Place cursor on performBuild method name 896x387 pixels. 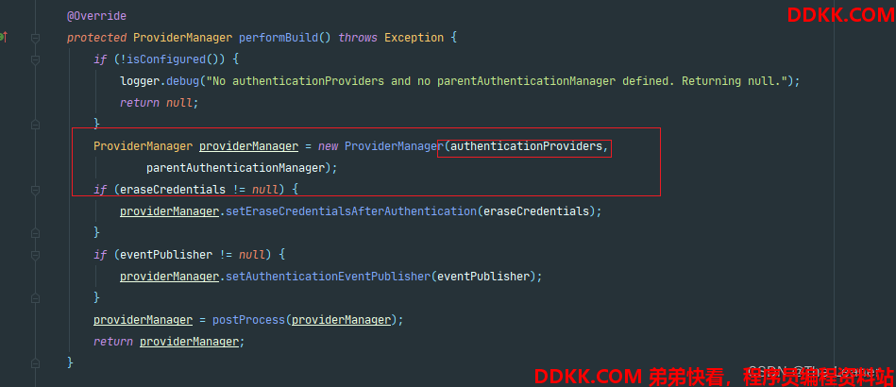click(x=279, y=38)
